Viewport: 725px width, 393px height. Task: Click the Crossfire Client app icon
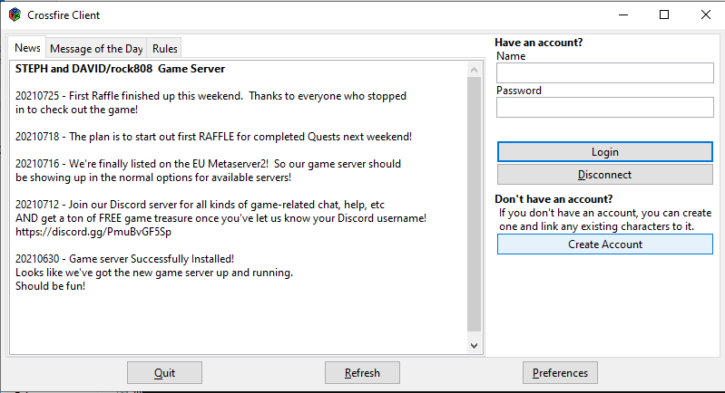[15, 15]
